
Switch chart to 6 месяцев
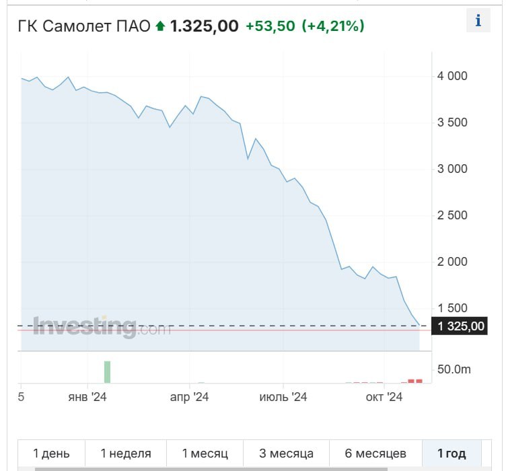click(375, 454)
